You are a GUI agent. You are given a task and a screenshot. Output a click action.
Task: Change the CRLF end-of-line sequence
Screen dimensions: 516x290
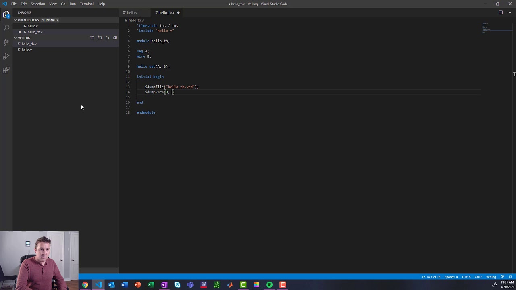(x=478, y=277)
